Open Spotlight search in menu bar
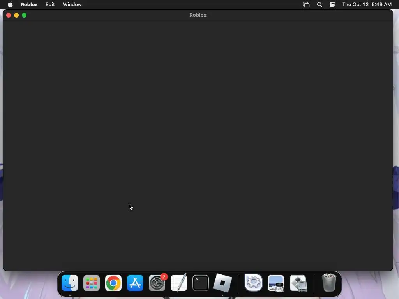399x299 pixels. [x=320, y=5]
